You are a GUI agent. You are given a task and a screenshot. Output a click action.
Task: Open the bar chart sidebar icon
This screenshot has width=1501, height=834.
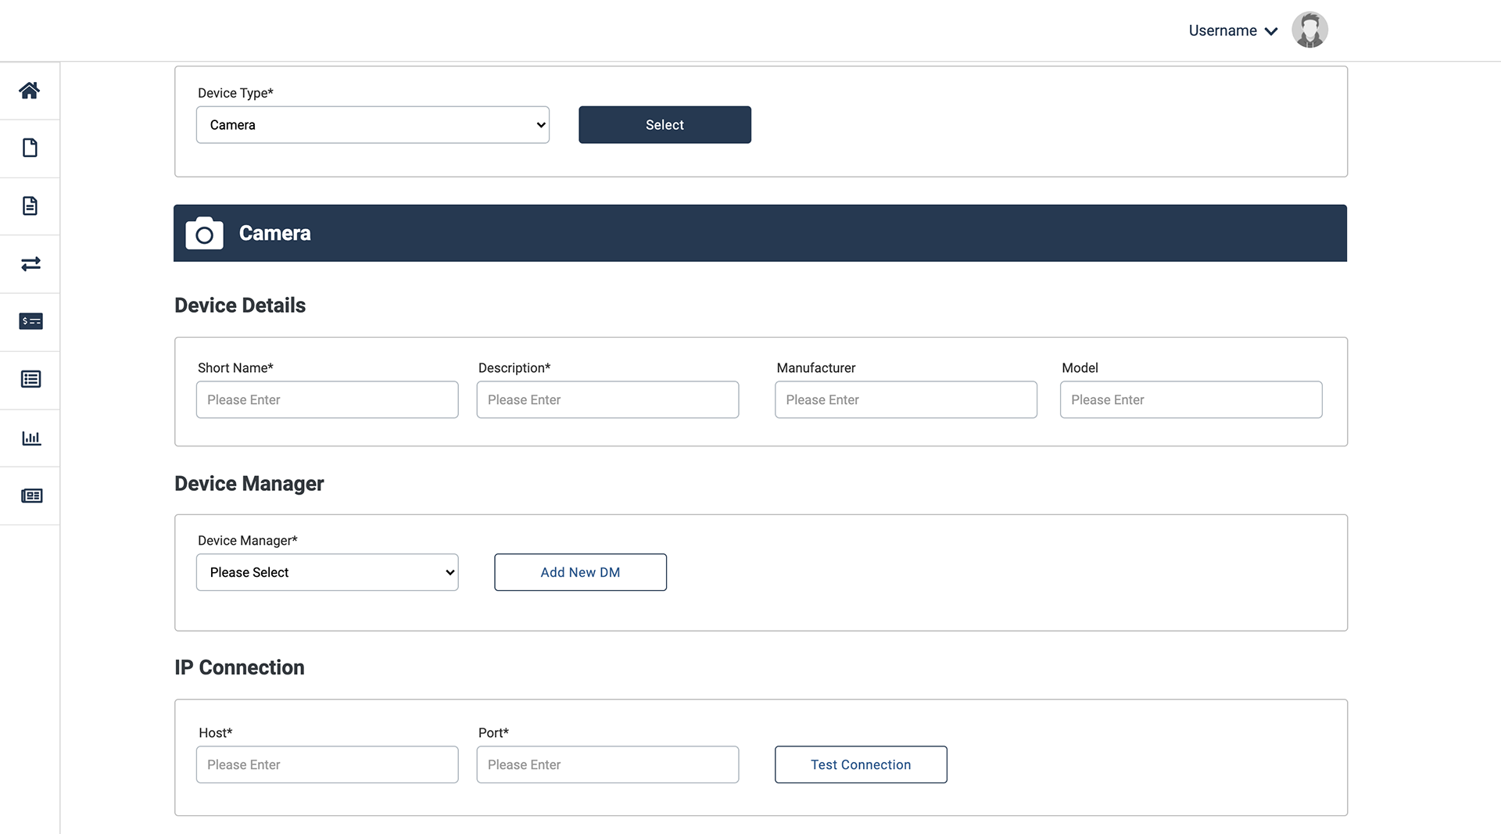(30, 438)
